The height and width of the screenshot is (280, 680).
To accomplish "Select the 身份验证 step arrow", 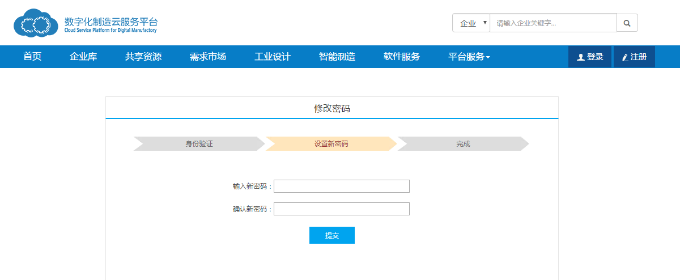I will click(199, 144).
